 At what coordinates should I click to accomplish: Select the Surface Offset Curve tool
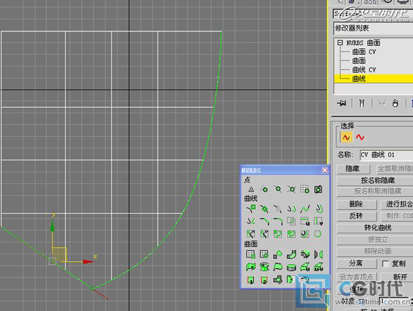305,234
